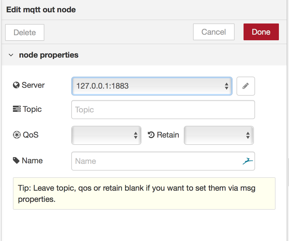Click the Server field stepper arrows
Screen dimensions: 289x241
226,86
